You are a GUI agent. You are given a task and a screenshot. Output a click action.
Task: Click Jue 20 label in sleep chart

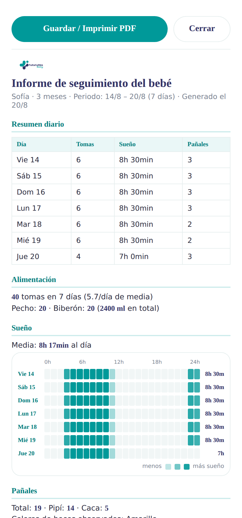tap(26, 453)
